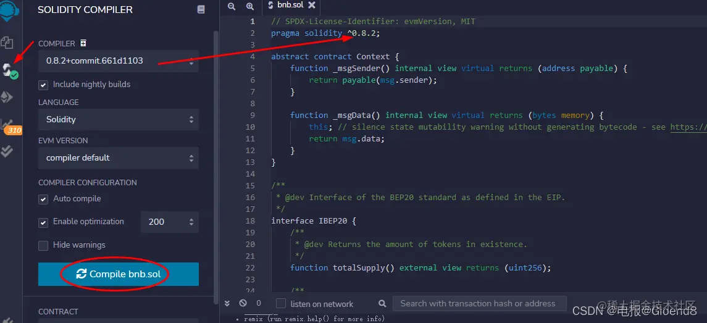Enable the Hide warnings checkbox

click(x=43, y=245)
